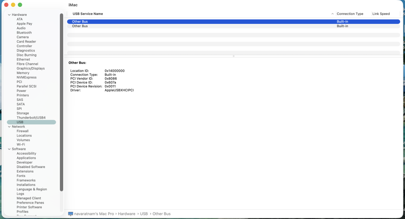Select SPI in the sidebar
Screen dimensions: 405x219
[x=19, y=108]
